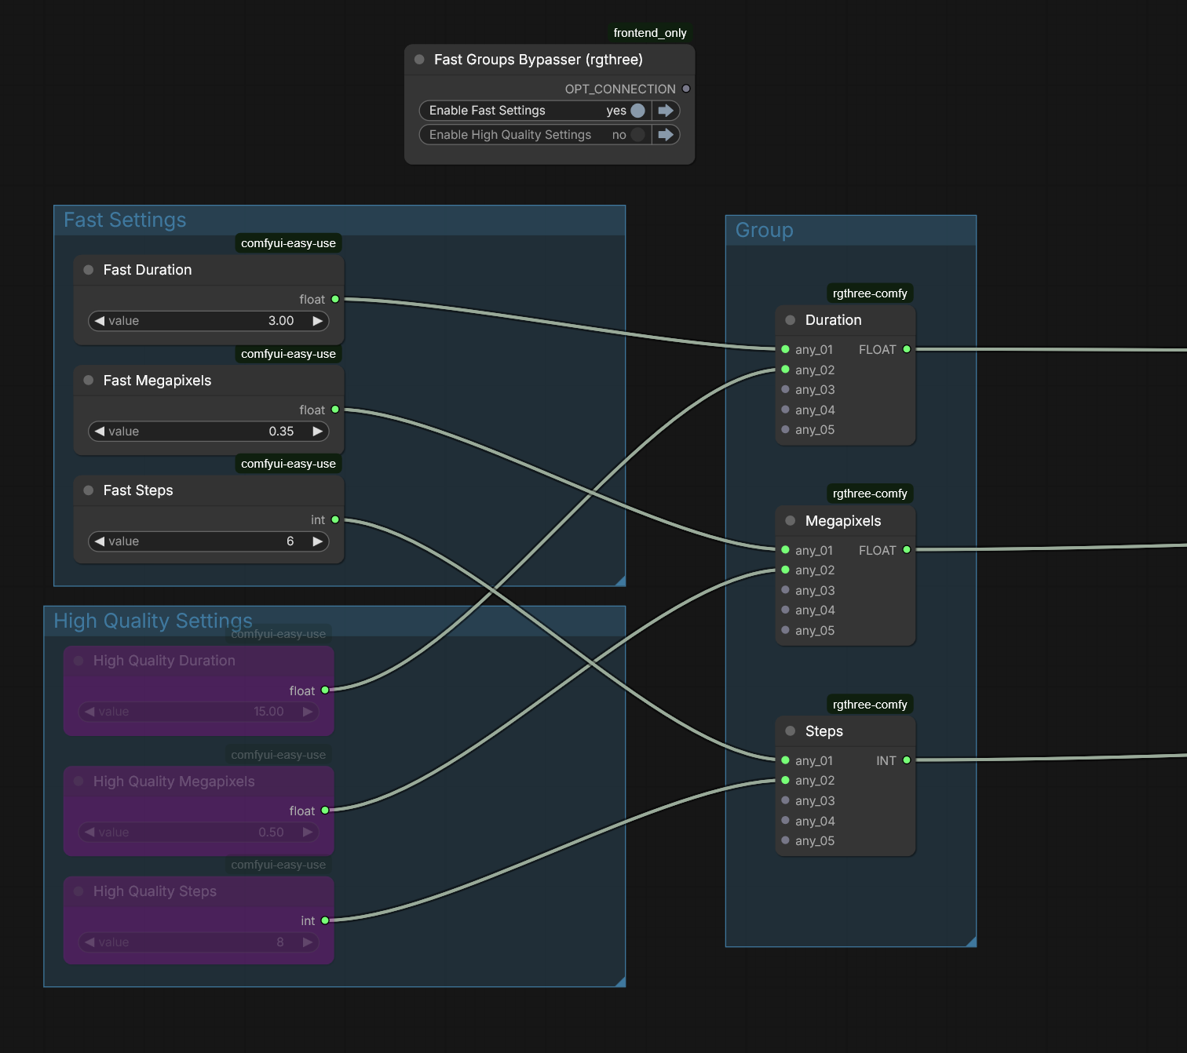Collapse the Duration switch node

click(791, 320)
